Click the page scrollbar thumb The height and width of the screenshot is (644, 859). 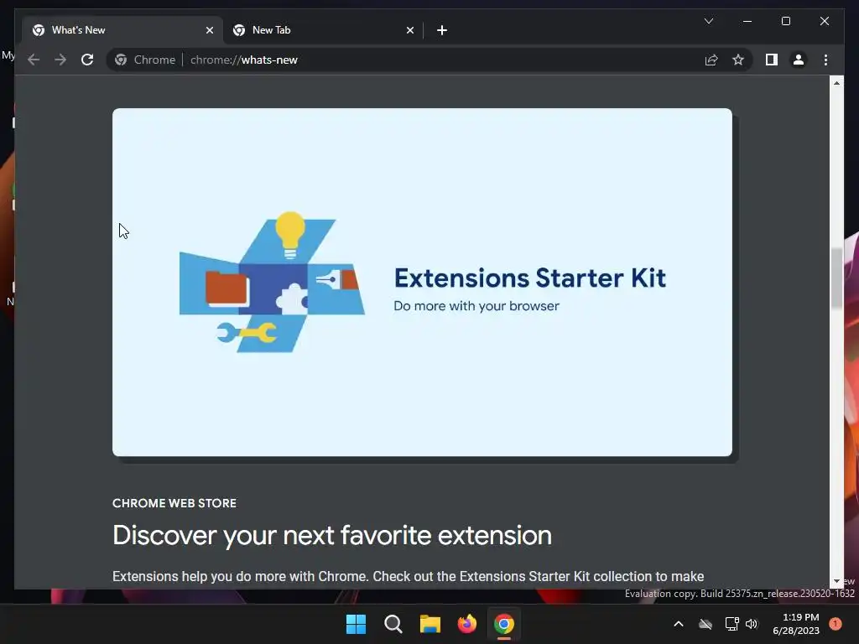[836, 278]
